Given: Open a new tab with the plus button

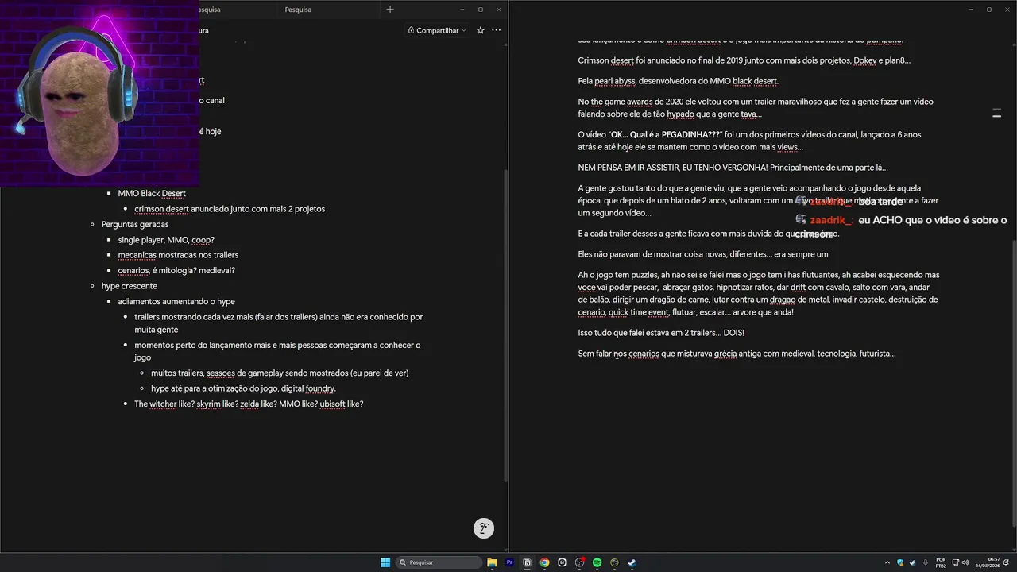Looking at the screenshot, I should [x=389, y=10].
